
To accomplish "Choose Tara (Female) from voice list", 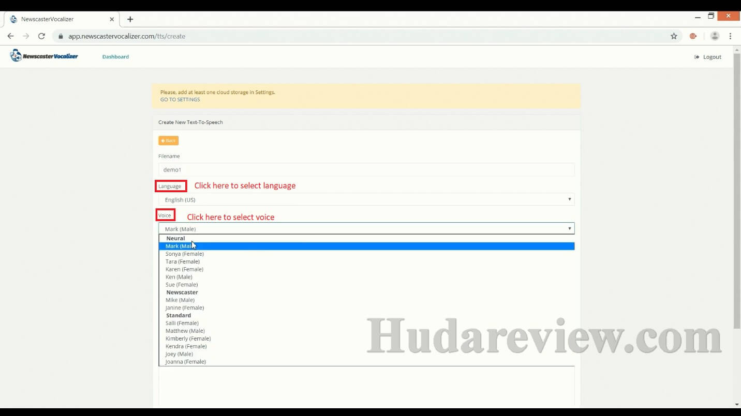I will [367, 261].
